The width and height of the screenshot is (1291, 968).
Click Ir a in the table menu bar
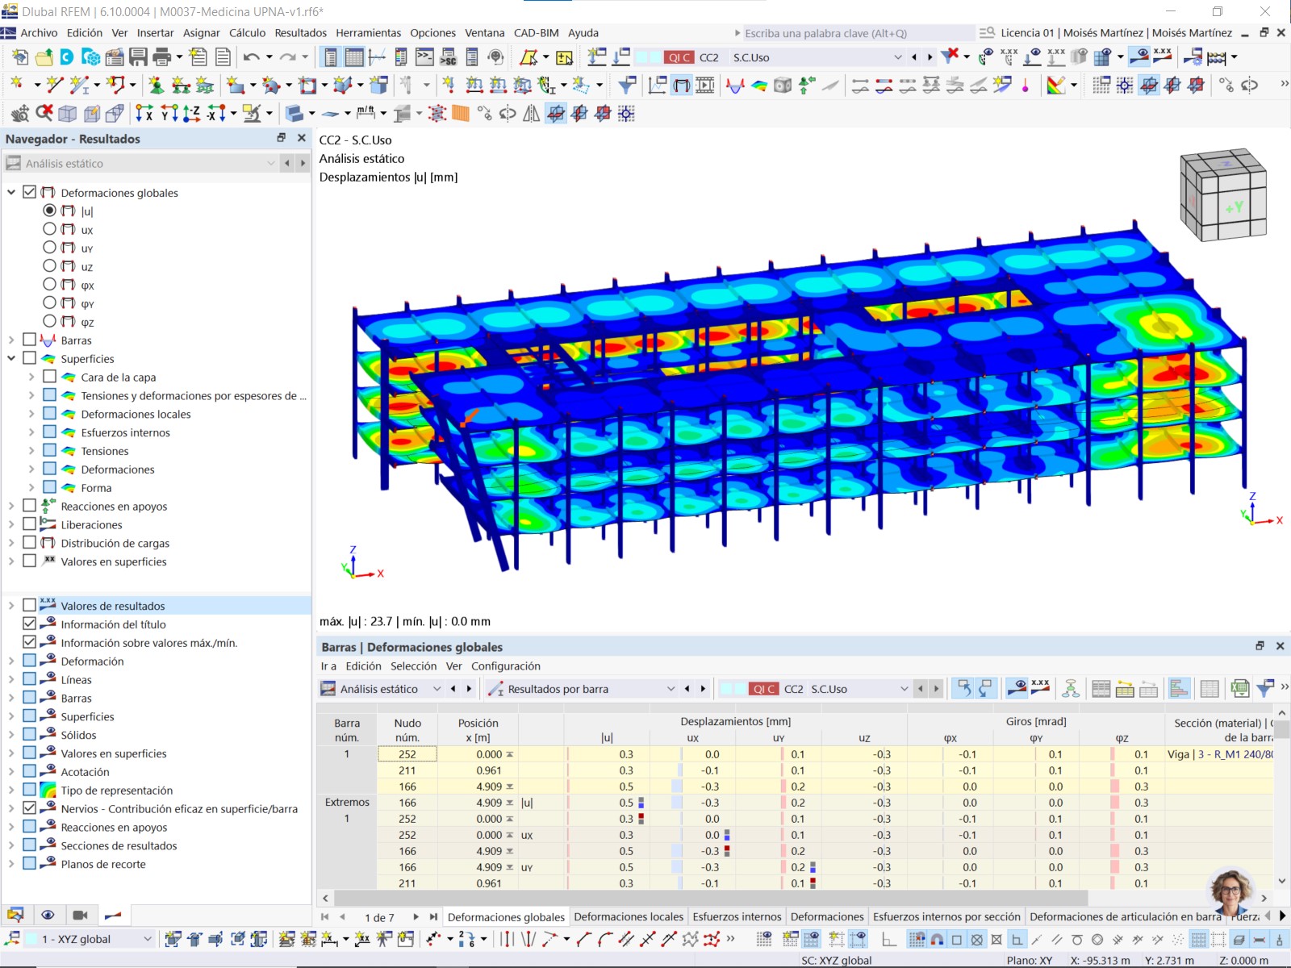click(328, 666)
